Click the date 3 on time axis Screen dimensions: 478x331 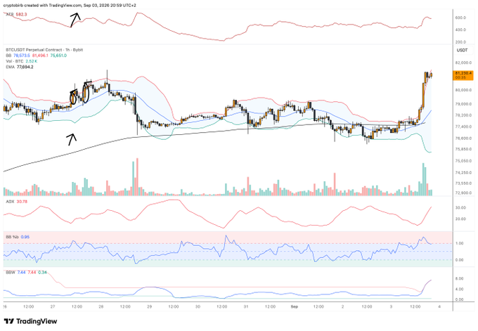pos(391,306)
